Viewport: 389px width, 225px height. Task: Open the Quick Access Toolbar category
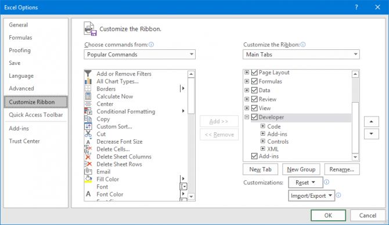point(36,115)
